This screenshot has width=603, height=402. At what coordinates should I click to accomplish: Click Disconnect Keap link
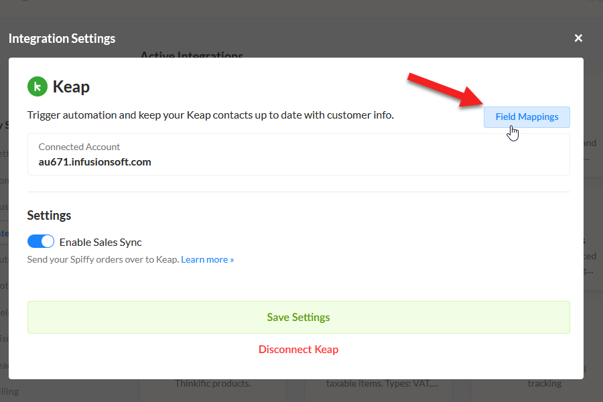(x=298, y=349)
